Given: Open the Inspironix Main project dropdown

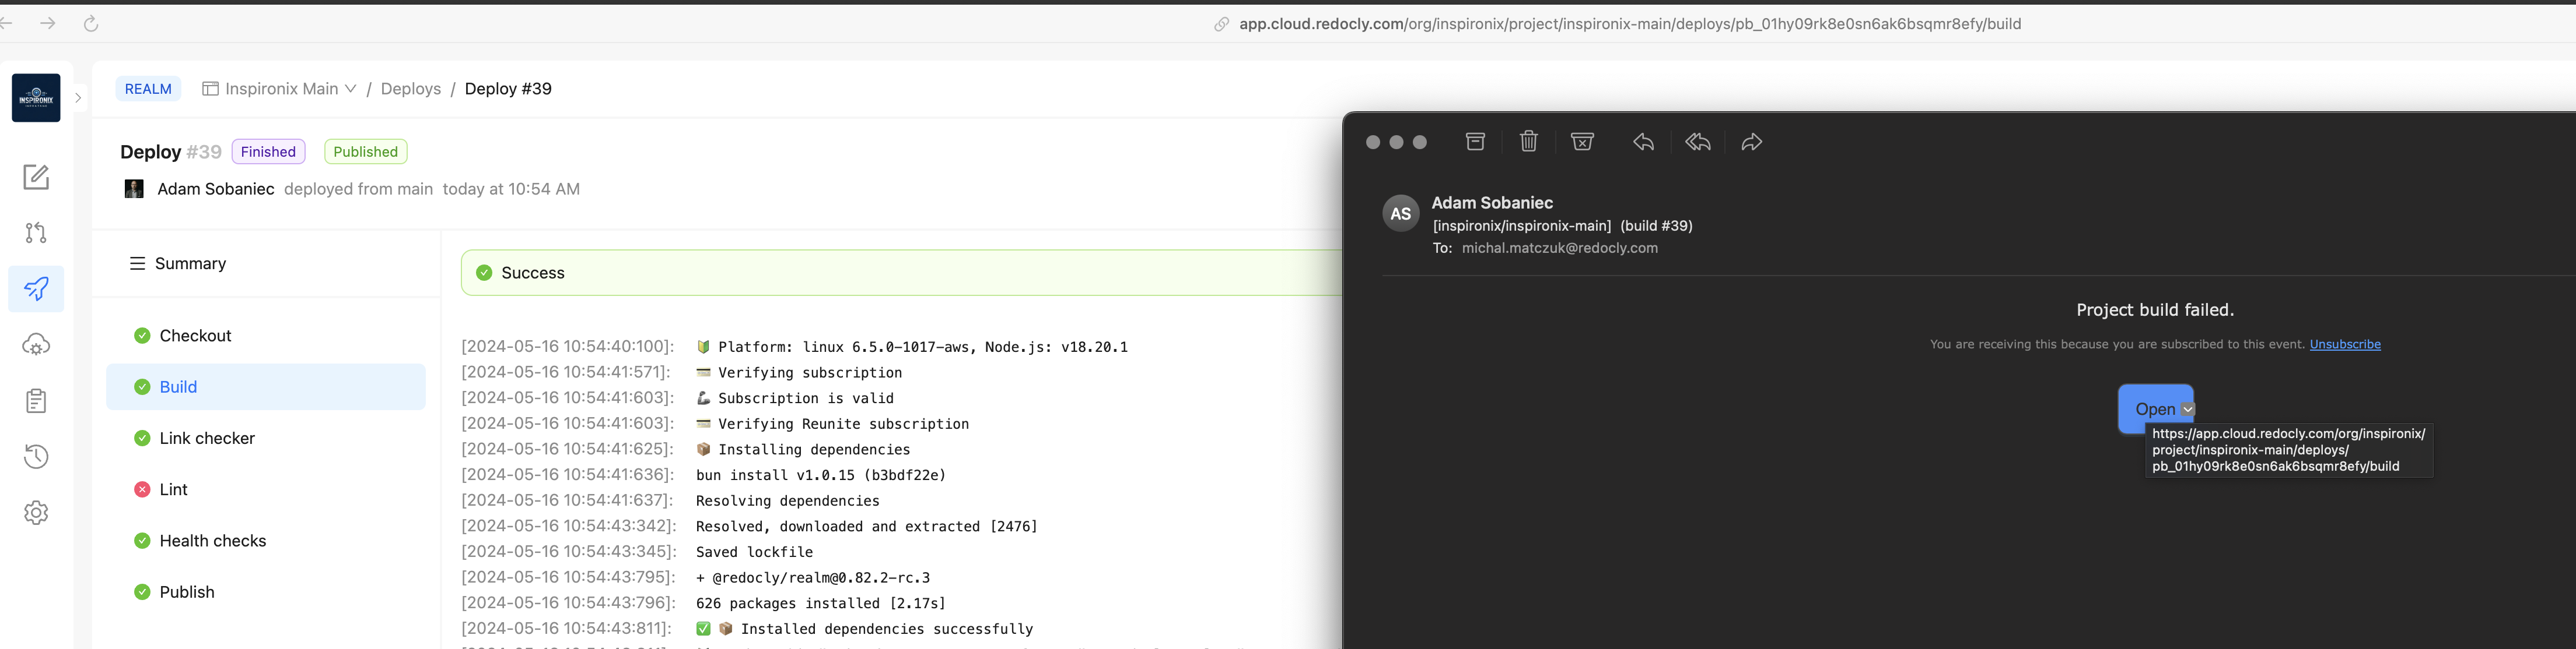Looking at the screenshot, I should point(280,89).
